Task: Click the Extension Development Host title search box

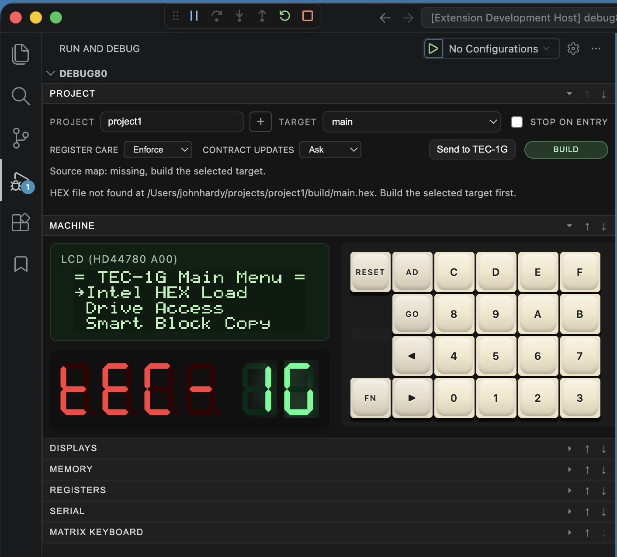Action: point(519,18)
